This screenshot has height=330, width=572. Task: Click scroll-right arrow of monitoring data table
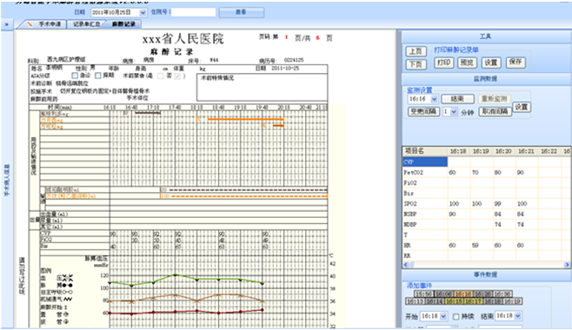coord(568,265)
